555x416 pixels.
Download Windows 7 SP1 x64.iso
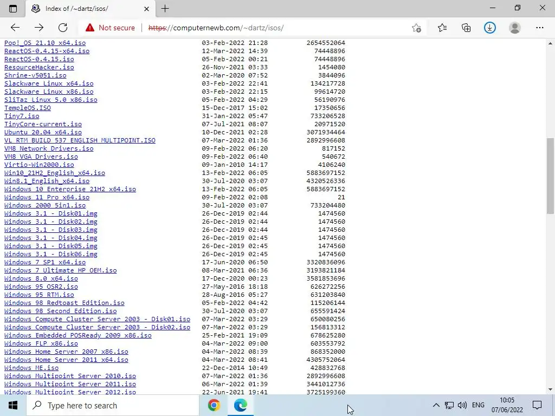(x=45, y=263)
